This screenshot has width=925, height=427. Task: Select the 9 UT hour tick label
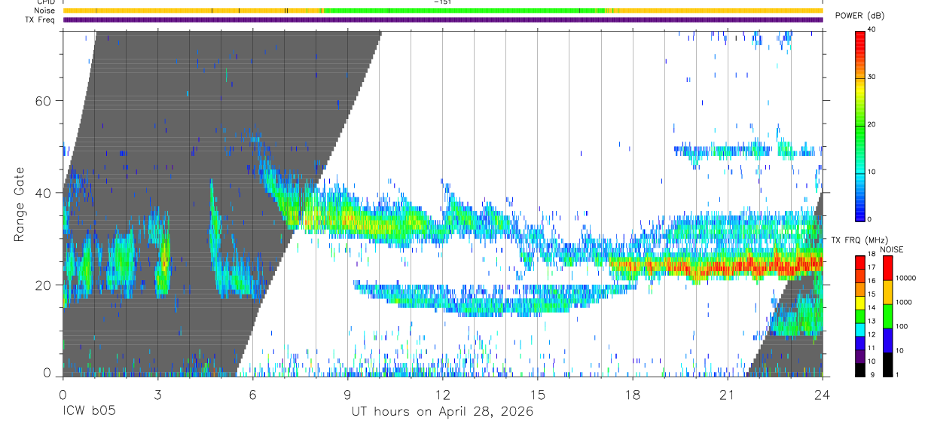point(347,395)
